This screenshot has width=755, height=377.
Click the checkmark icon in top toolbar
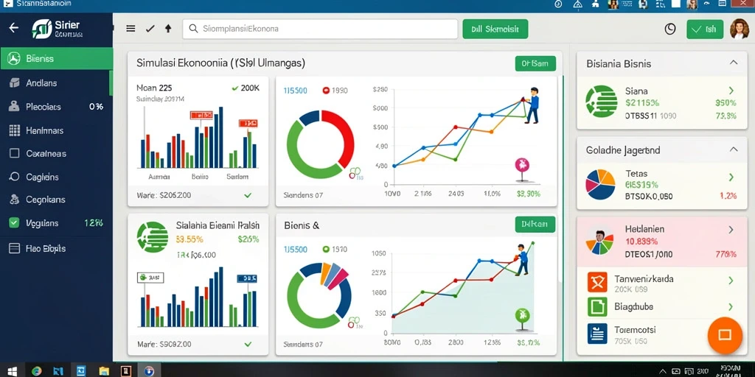tap(150, 29)
